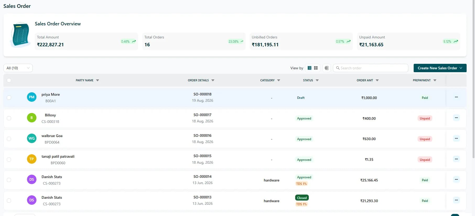Screen dimensions: 475x216
Task: Open actions menu for walbrue Goa row
Action: coord(456,138)
